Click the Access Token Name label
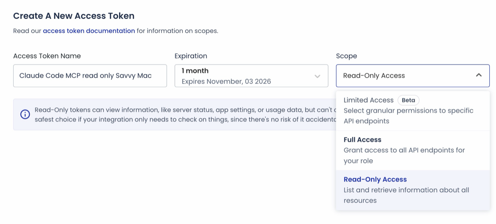Screen dimensions: 496x224 tap(47, 56)
